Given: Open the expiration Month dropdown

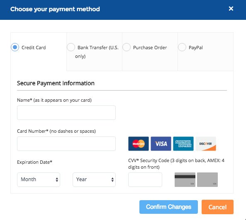Looking at the screenshot, I should pos(39,179).
